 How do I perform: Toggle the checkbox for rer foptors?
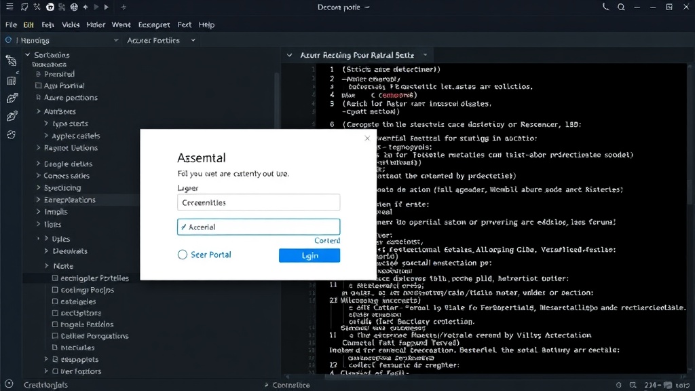click(x=55, y=371)
